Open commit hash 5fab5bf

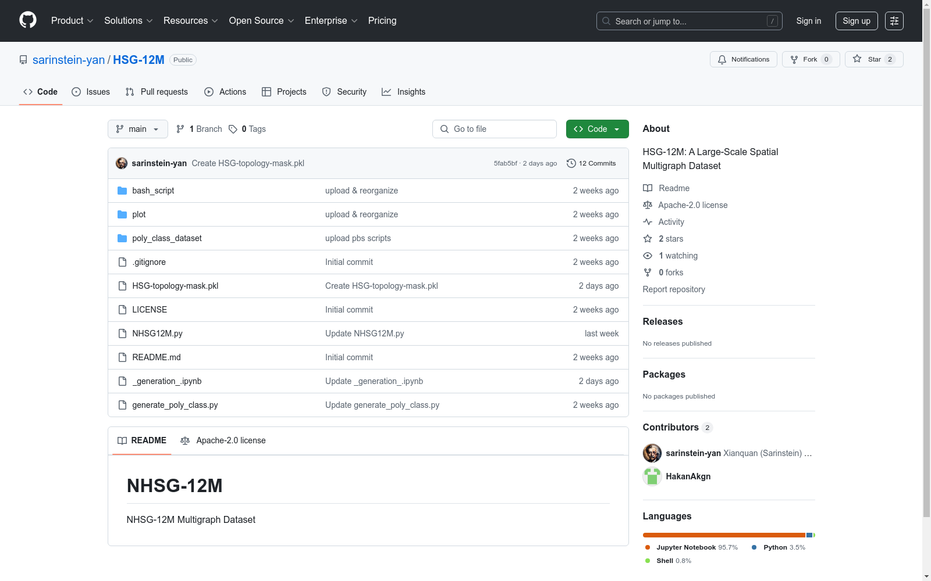(506, 163)
